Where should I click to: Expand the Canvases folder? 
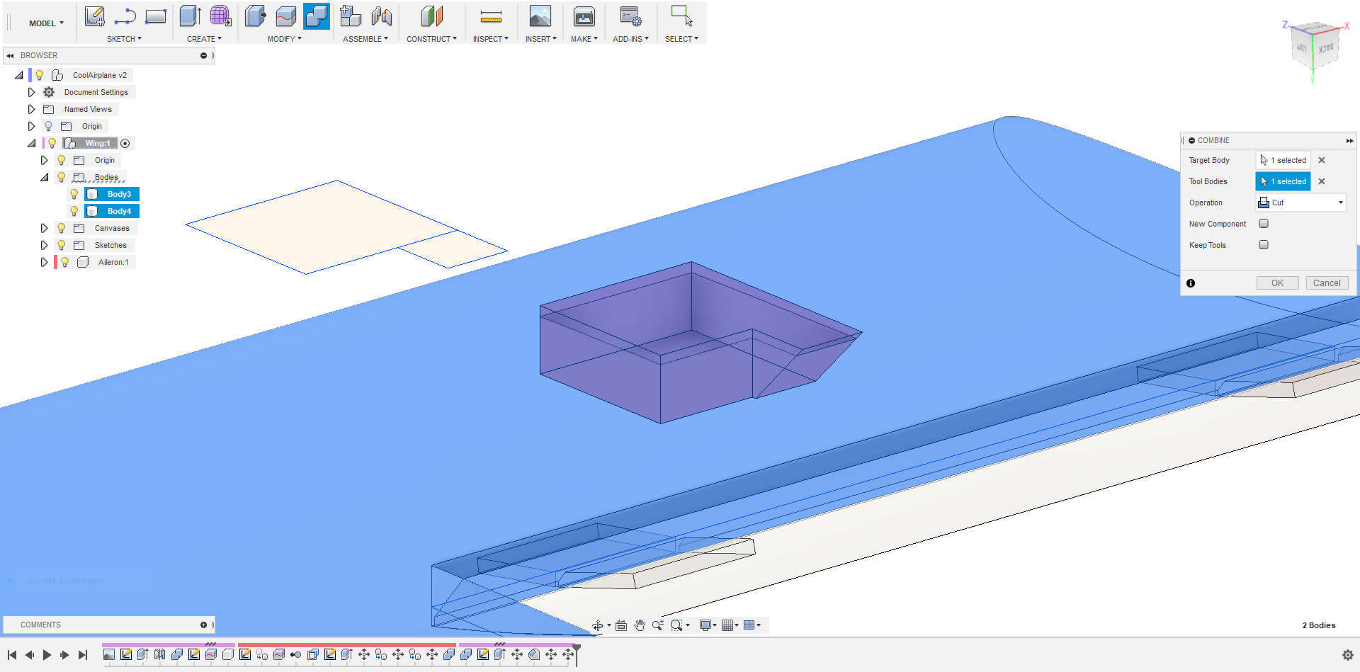pos(44,228)
